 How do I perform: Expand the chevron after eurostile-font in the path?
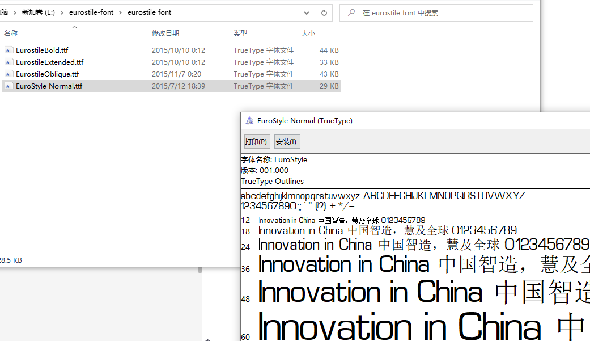[x=120, y=12]
